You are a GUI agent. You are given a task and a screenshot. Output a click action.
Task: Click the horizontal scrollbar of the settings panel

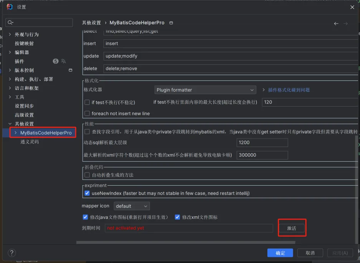[186, 242]
